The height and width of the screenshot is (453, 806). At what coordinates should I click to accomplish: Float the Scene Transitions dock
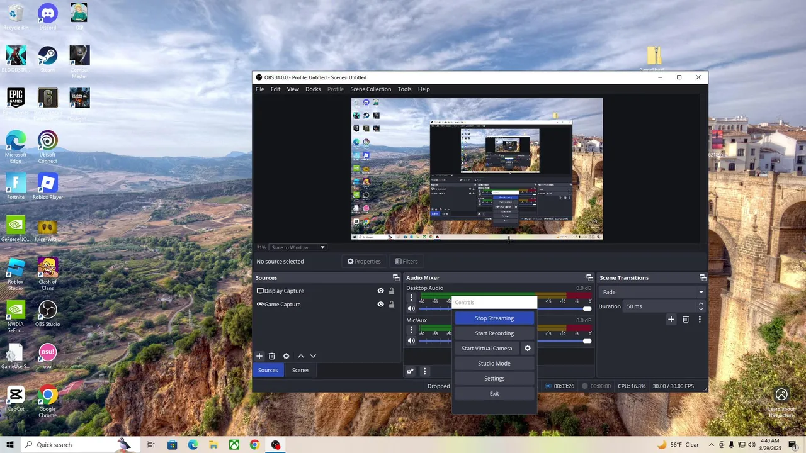pyautogui.click(x=703, y=277)
